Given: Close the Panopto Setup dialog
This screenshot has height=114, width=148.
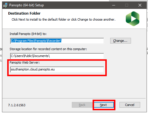Looking at the screenshot, I should (x=140, y=5).
